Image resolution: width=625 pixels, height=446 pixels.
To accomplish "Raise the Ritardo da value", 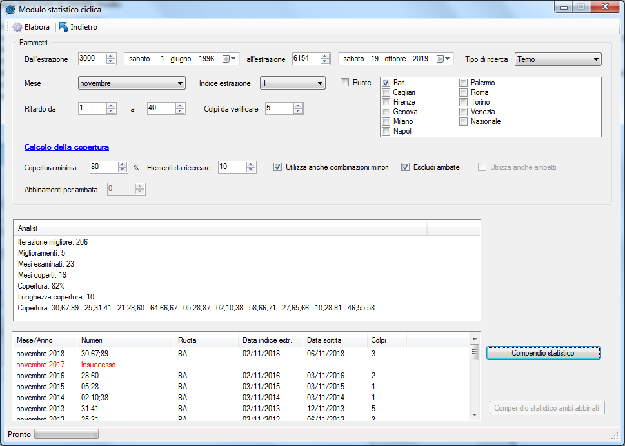I will [111, 106].
